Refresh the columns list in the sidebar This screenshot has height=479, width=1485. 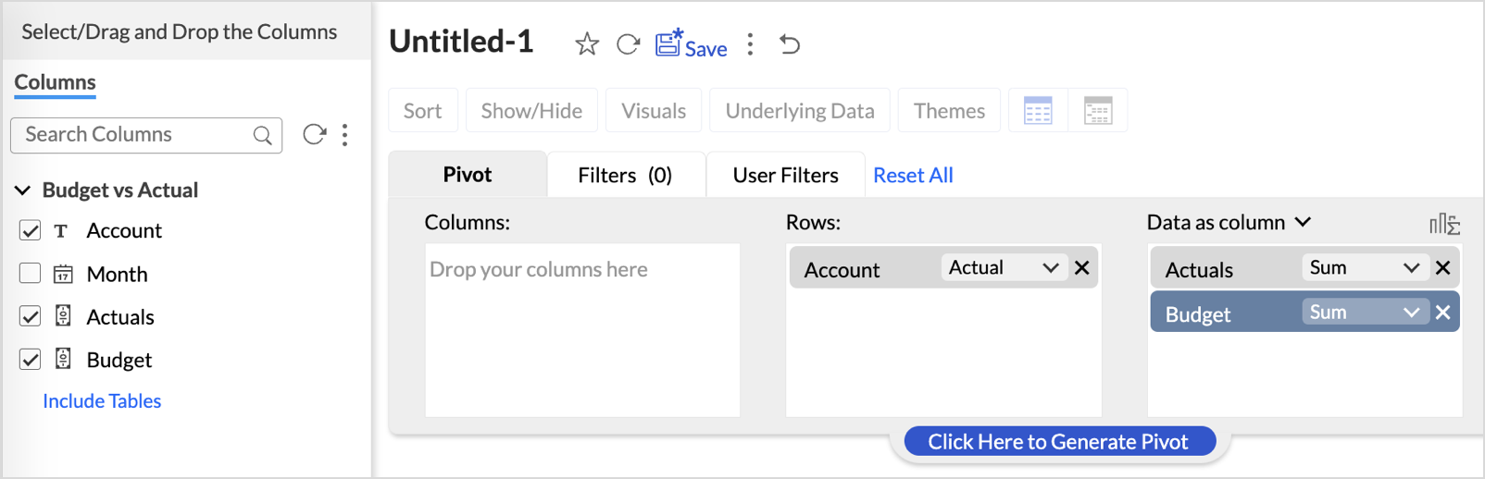(315, 135)
